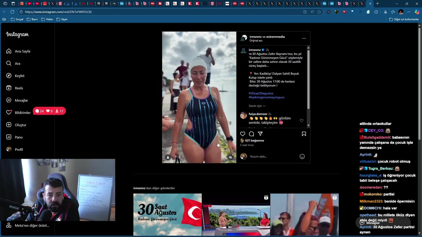422x237 pixels.
Task: Reload the page in browser
Action: click(12, 12)
